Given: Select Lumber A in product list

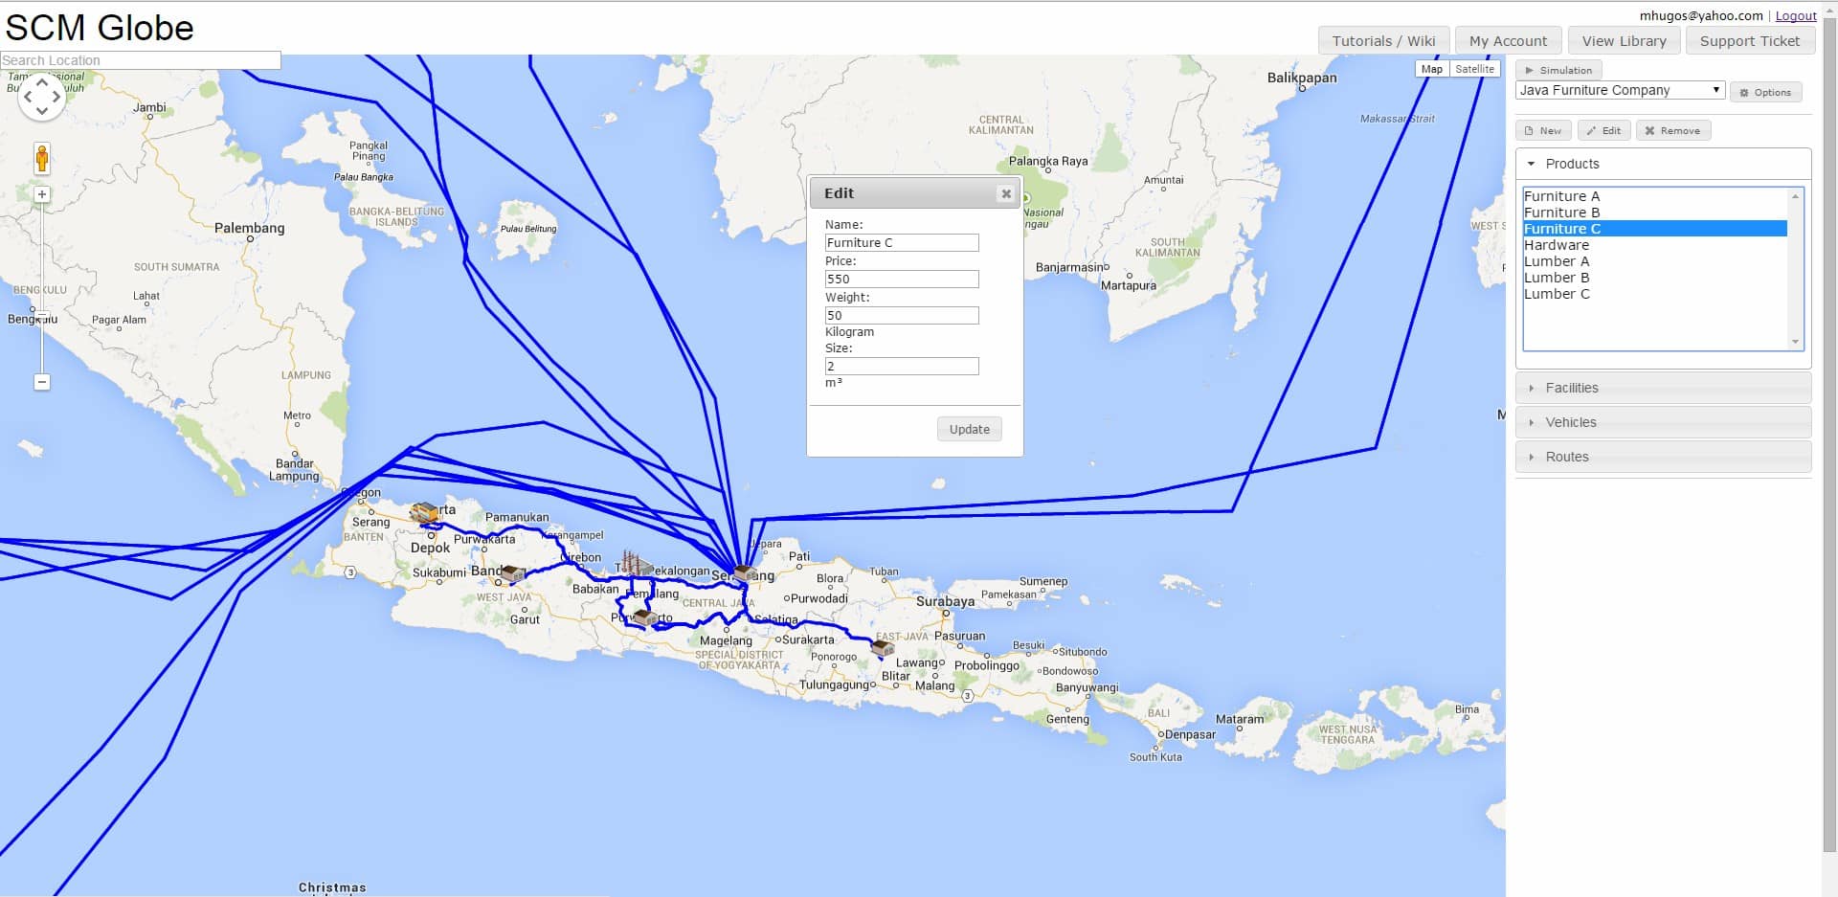Looking at the screenshot, I should click(x=1655, y=261).
